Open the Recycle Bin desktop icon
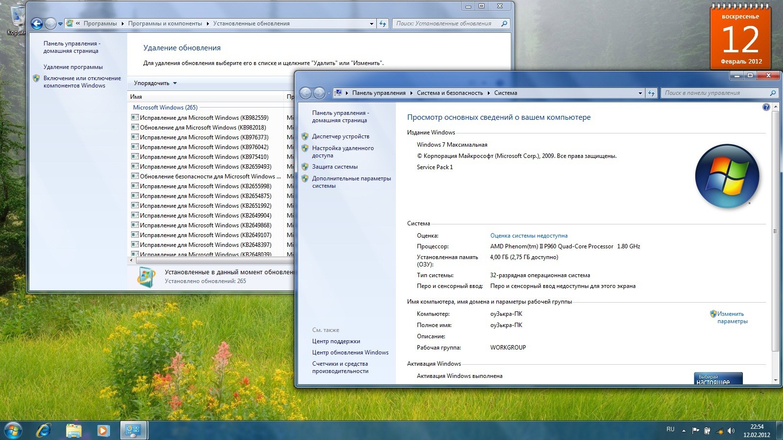This screenshot has width=783, height=440. click(17, 20)
